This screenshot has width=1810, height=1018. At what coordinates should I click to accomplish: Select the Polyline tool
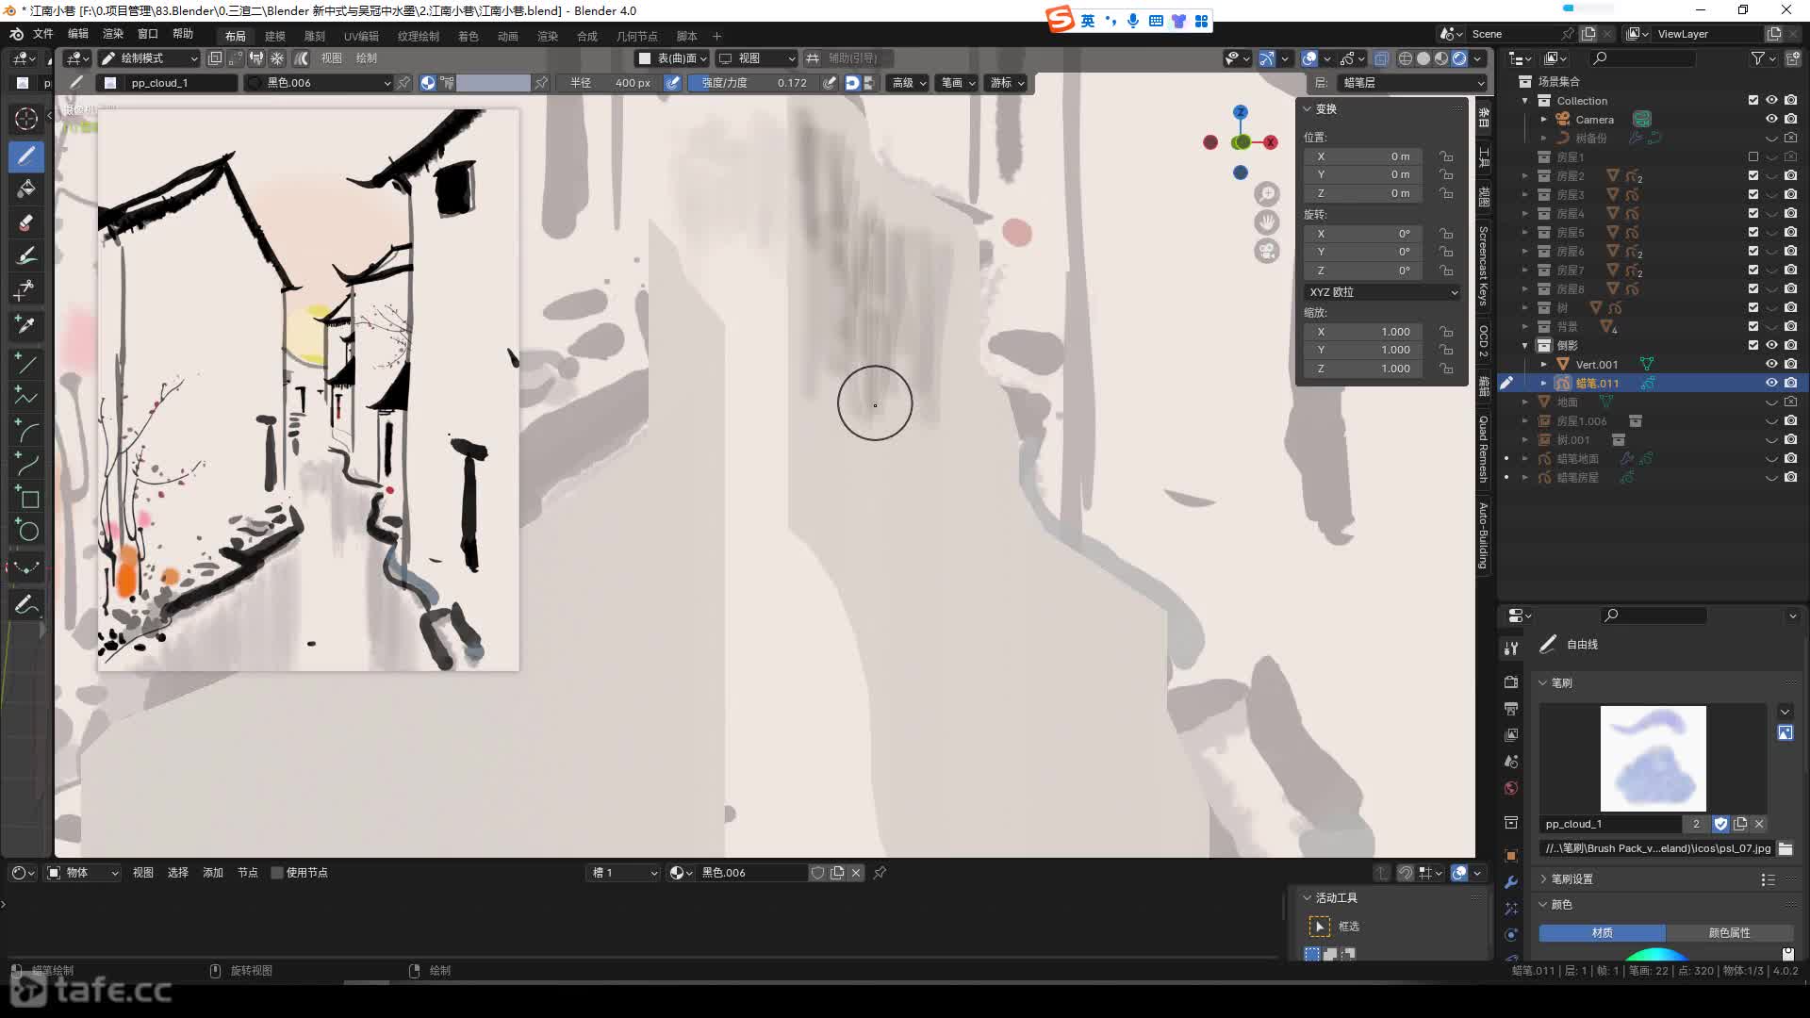(26, 396)
